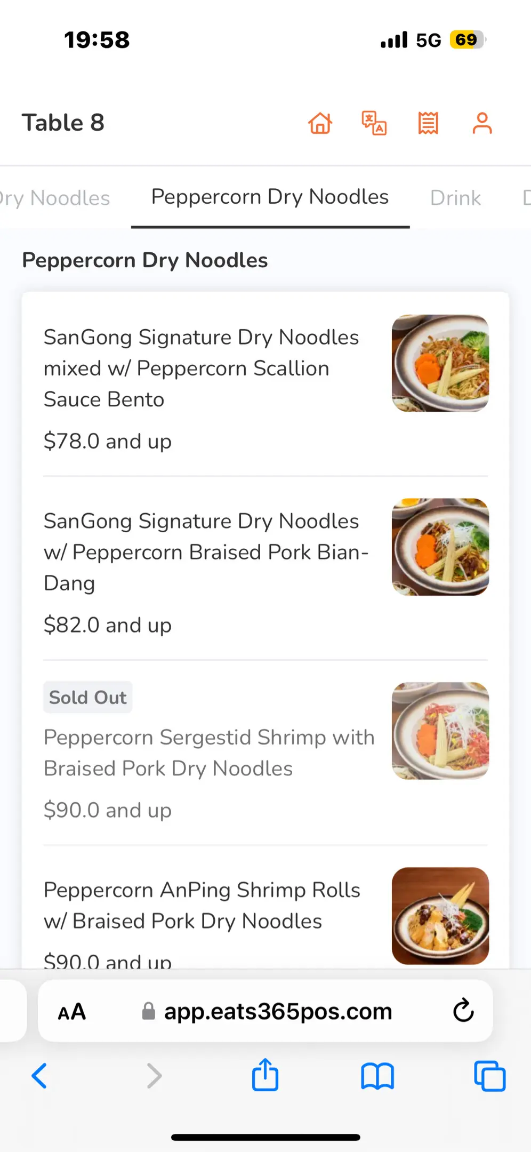The image size is (531, 1152).
Task: Open the user account icon
Action: pos(482,123)
